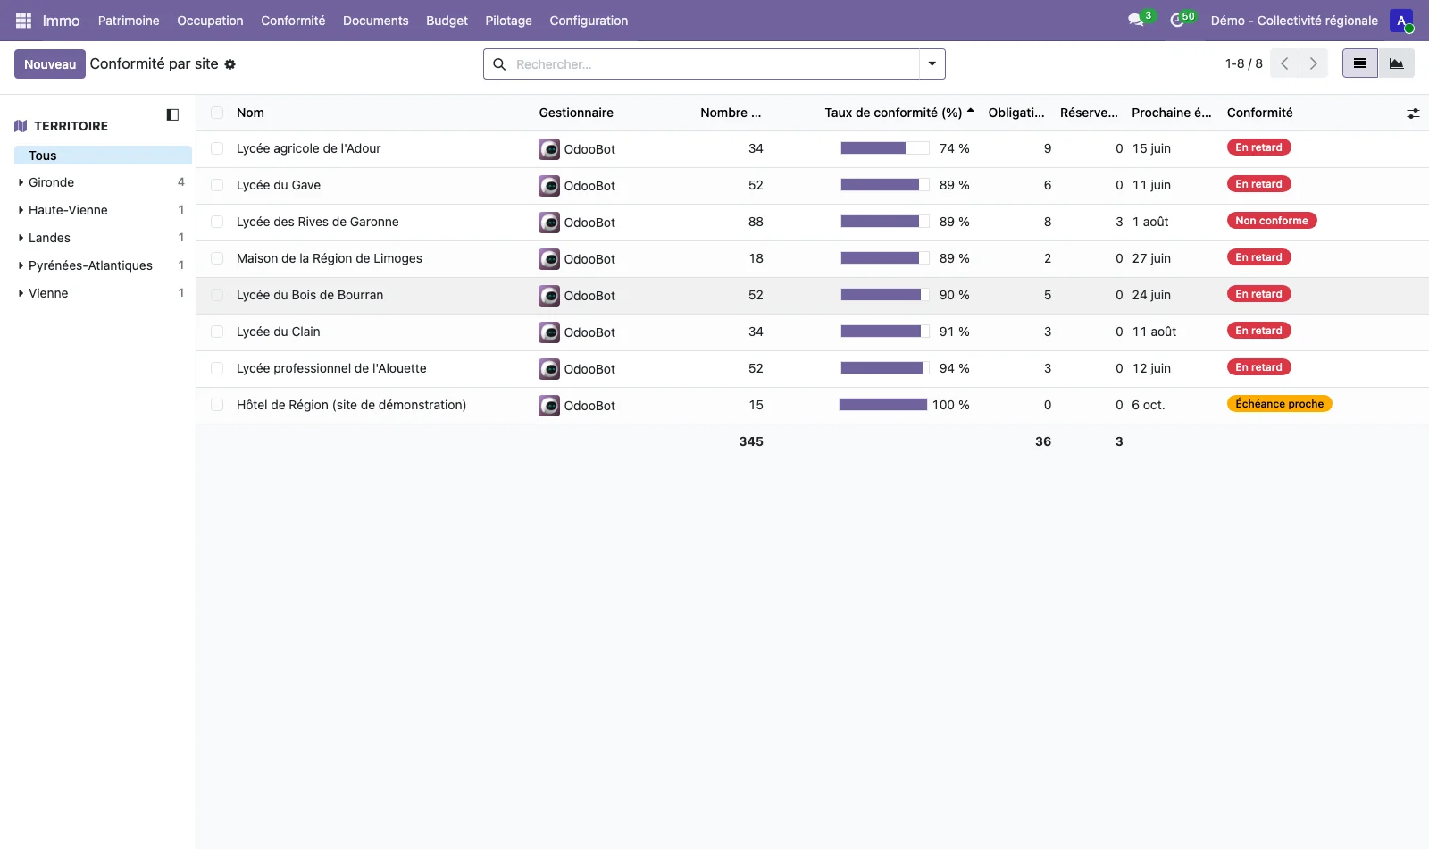The height and width of the screenshot is (849, 1429).
Task: Click OdooBot avatar in Lycée agricole de l'Adour row
Action: (x=549, y=149)
